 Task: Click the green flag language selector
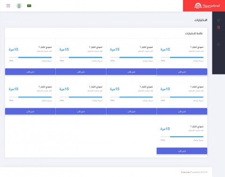pos(29,6)
